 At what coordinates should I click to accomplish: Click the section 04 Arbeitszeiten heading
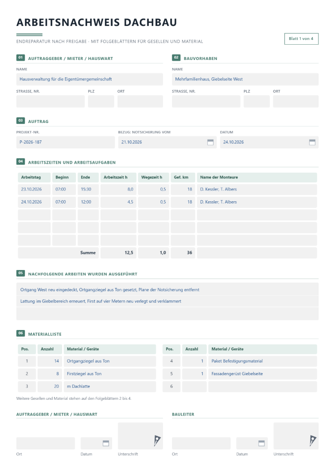pos(71,162)
